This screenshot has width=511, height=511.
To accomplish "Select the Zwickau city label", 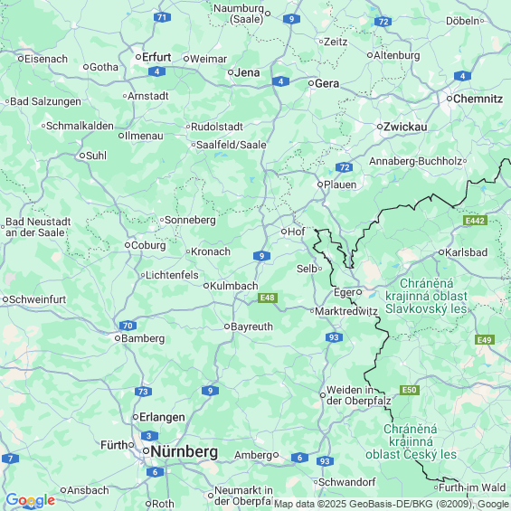I will click(405, 127).
